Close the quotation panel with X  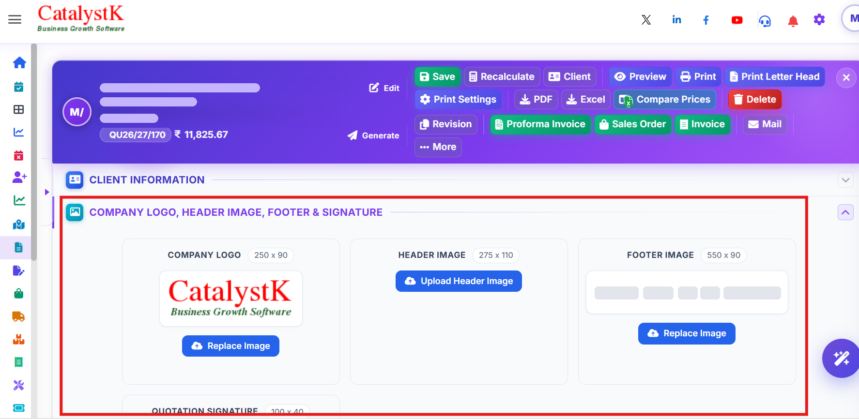[846, 77]
